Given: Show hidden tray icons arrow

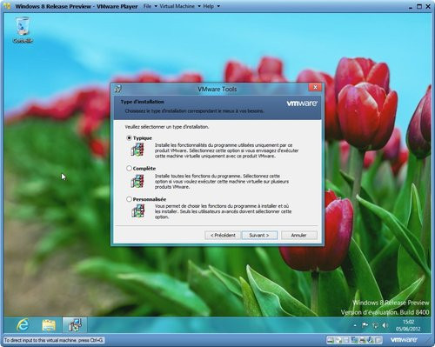Looking at the screenshot, I should pos(355,325).
